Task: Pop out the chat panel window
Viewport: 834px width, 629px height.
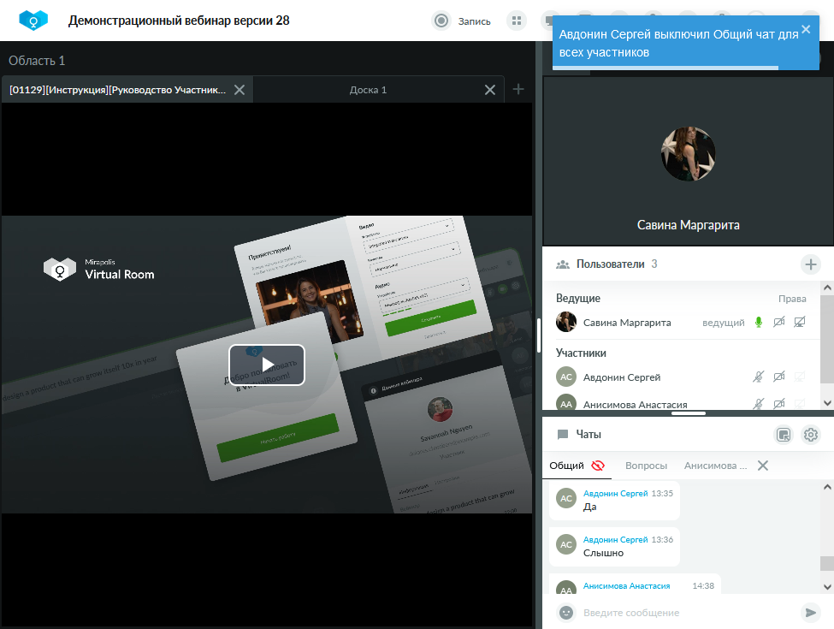Action: (x=783, y=435)
